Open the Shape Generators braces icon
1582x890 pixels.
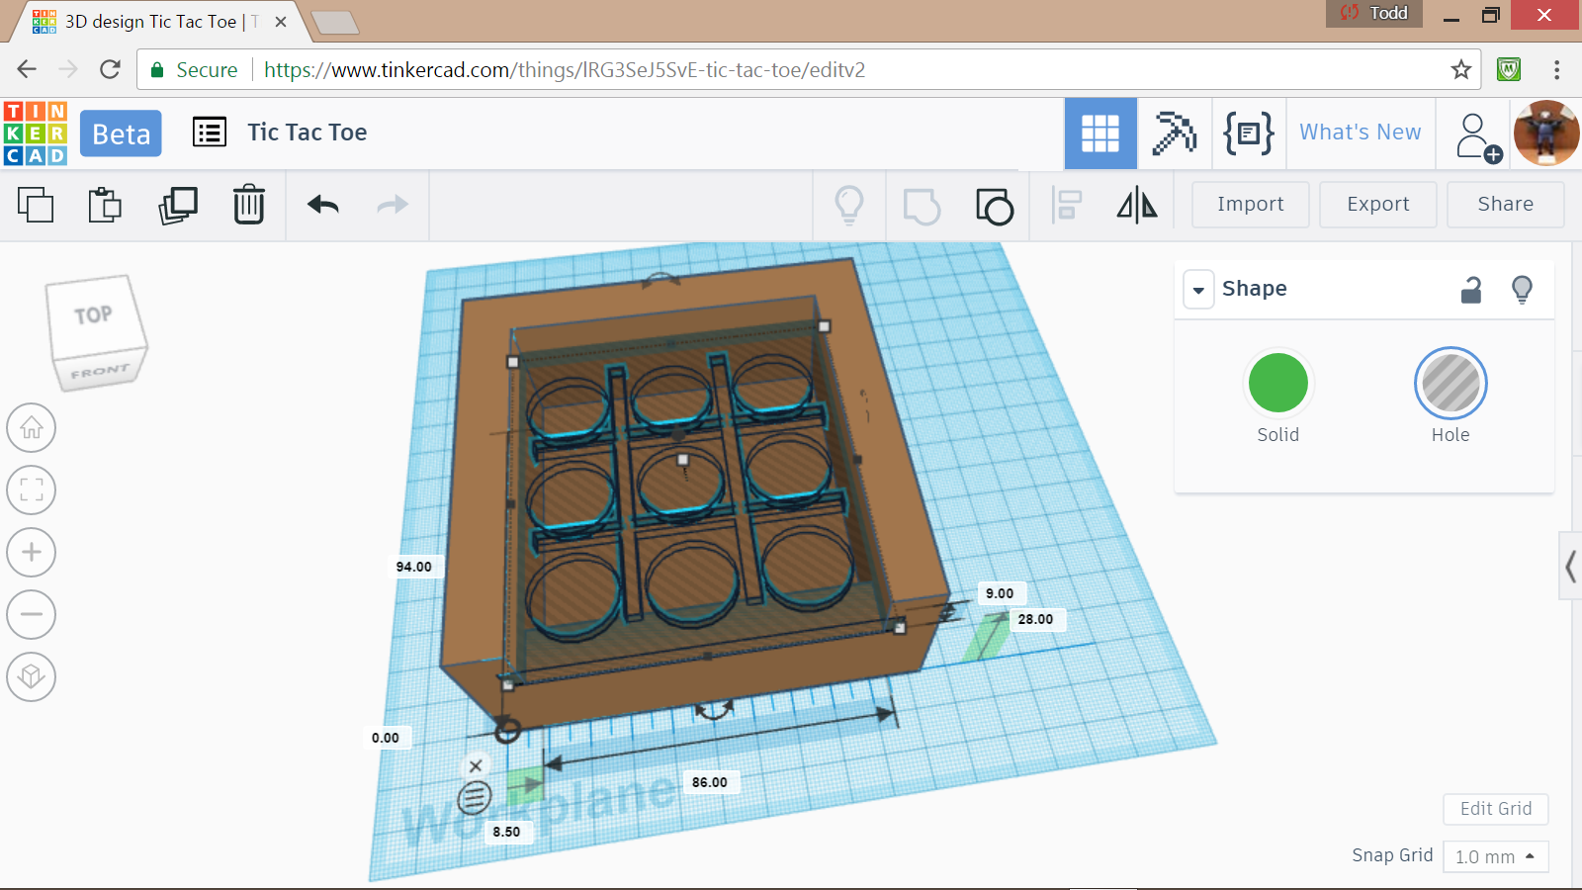pos(1249,133)
